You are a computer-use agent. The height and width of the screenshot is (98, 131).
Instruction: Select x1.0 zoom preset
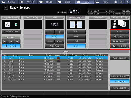coord(54,37)
